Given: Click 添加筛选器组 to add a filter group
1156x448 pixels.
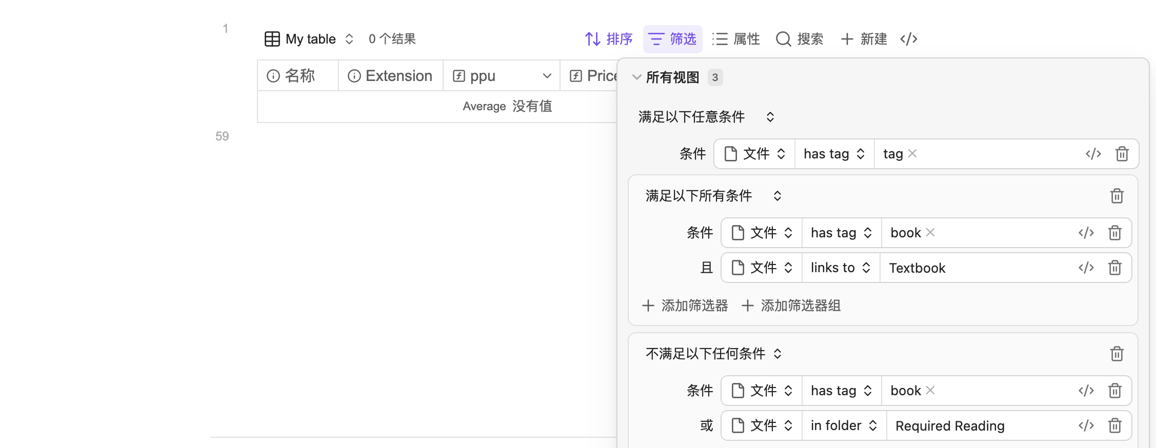Looking at the screenshot, I should pyautogui.click(x=791, y=306).
